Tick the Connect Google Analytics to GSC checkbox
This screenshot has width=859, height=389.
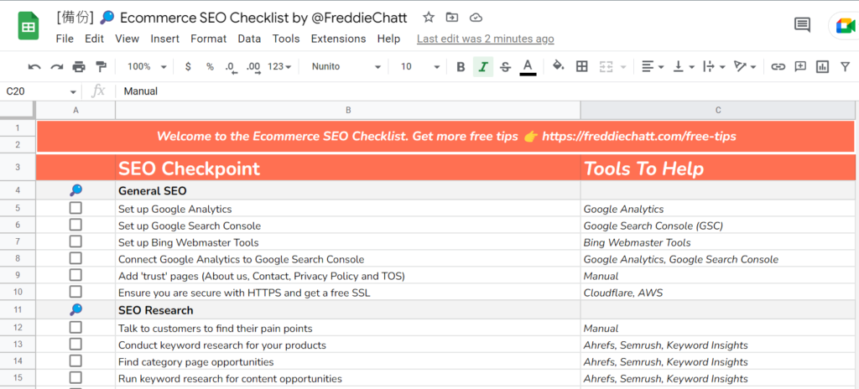click(x=75, y=258)
